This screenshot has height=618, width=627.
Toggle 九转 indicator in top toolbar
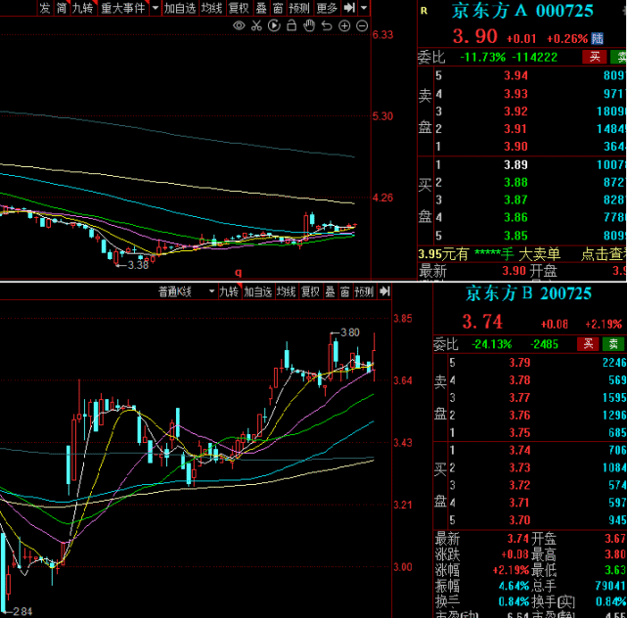82,8
